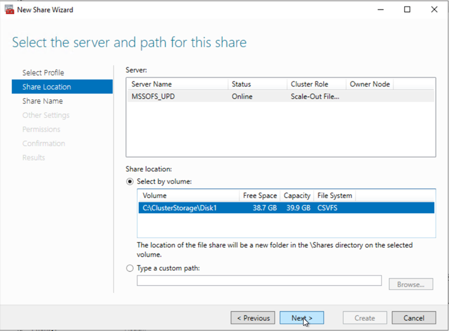Choose 'Type a custom path' radio option
The width and height of the screenshot is (449, 331).
pyautogui.click(x=130, y=269)
